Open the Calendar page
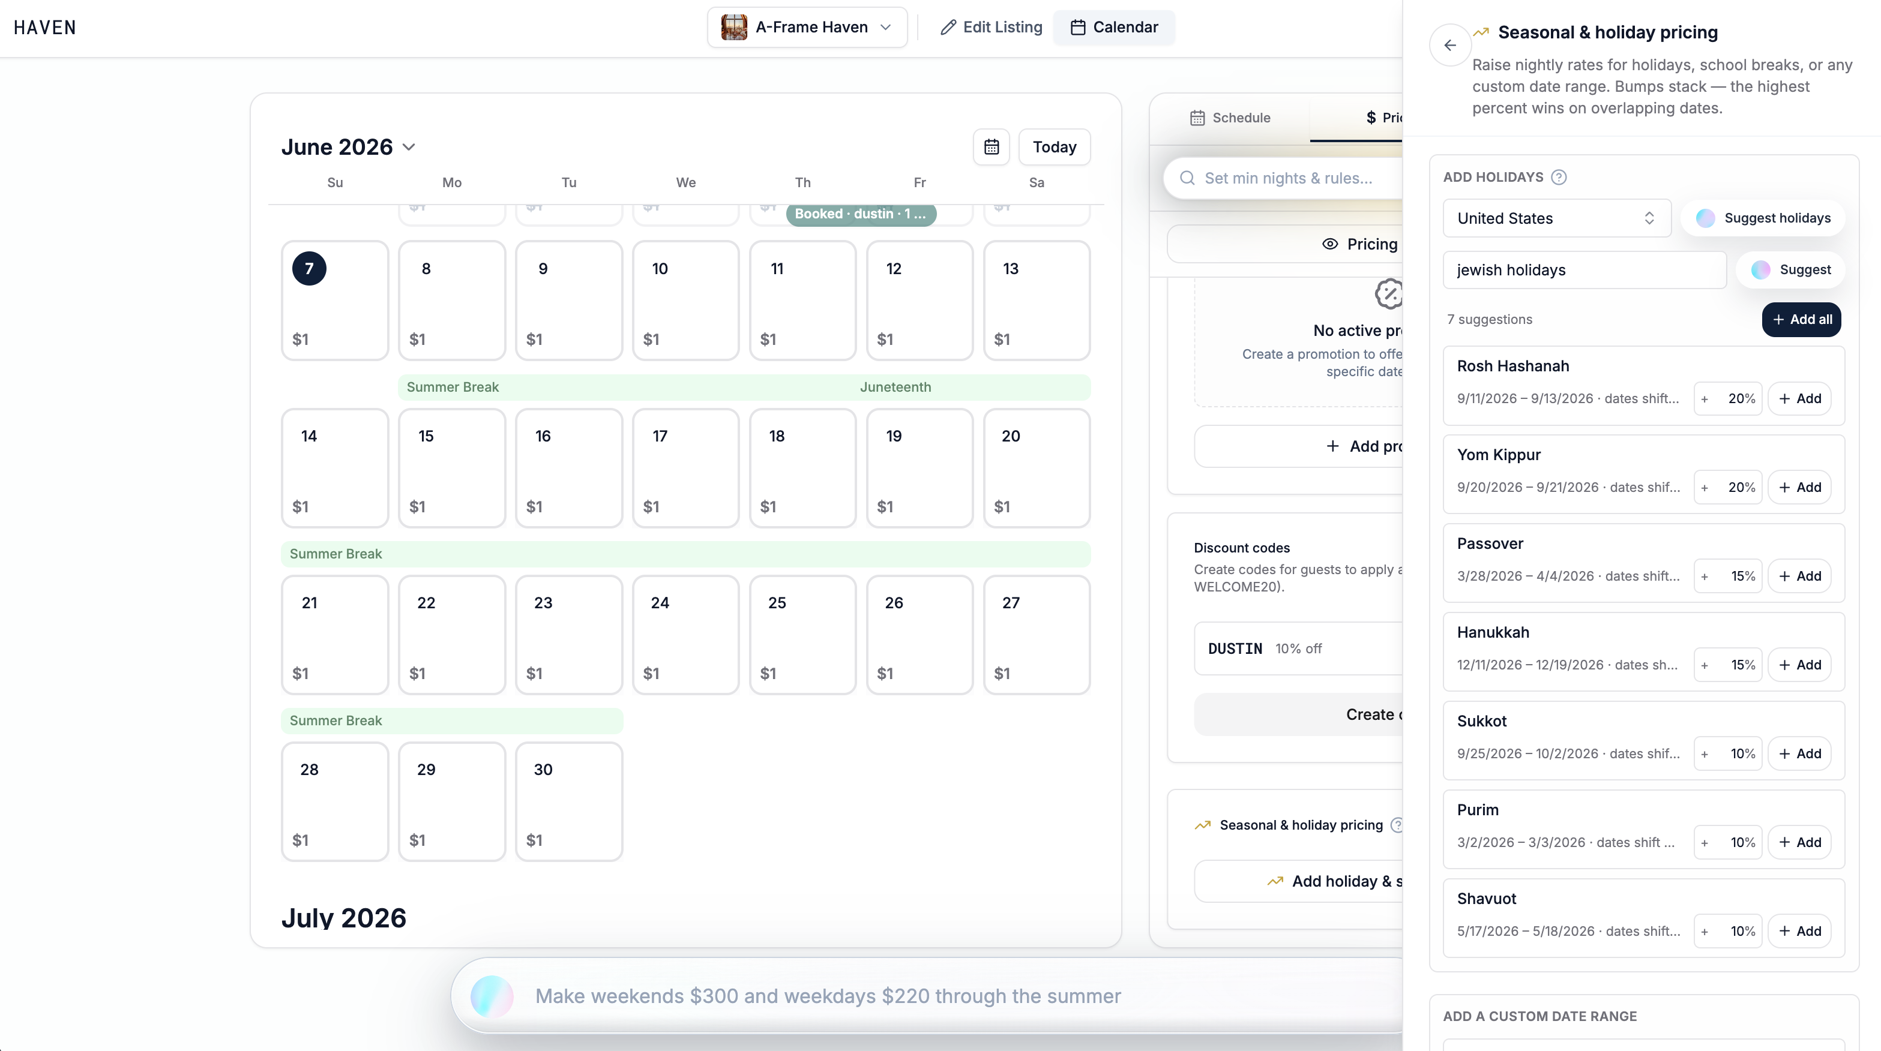 coord(1115,27)
